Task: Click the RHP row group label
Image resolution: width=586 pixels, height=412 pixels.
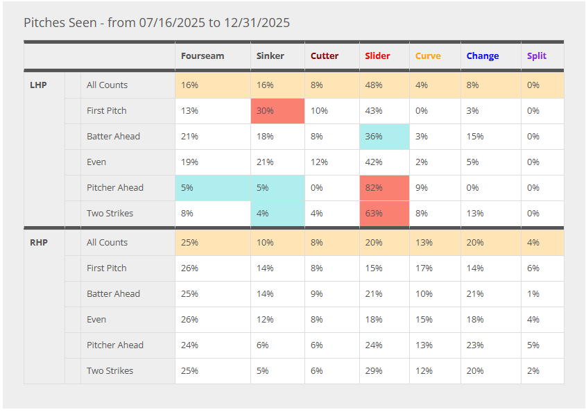Action: point(40,243)
